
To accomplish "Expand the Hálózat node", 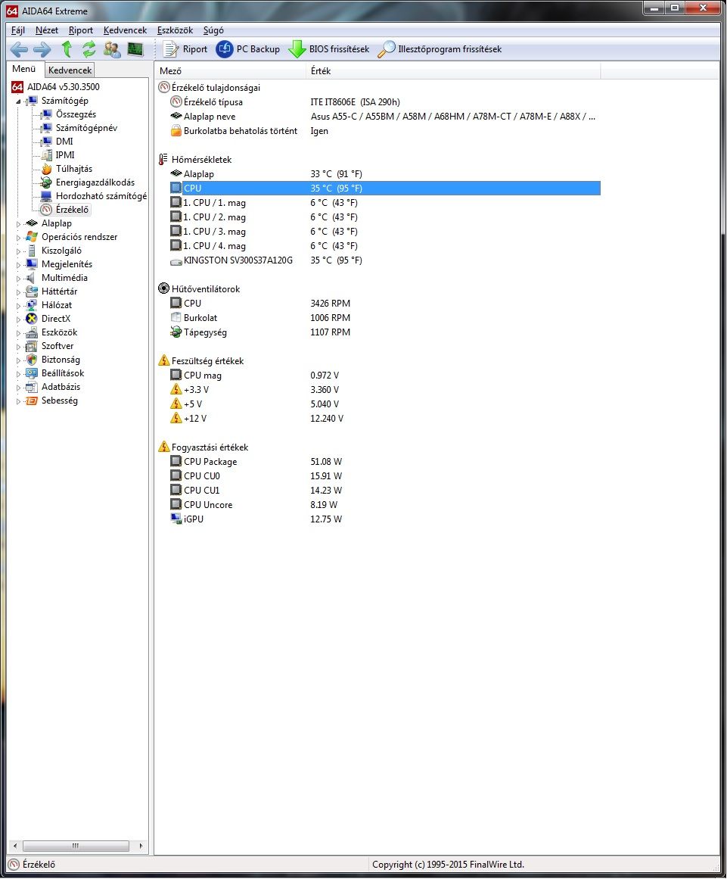I will tap(18, 306).
